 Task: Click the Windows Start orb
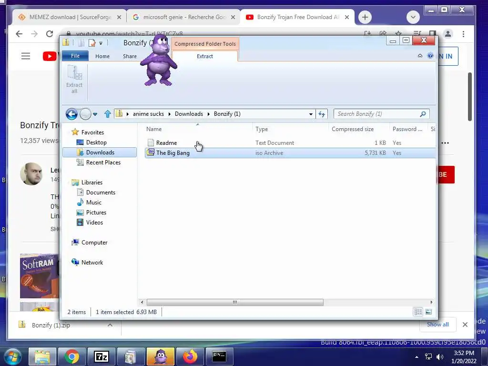click(x=13, y=356)
